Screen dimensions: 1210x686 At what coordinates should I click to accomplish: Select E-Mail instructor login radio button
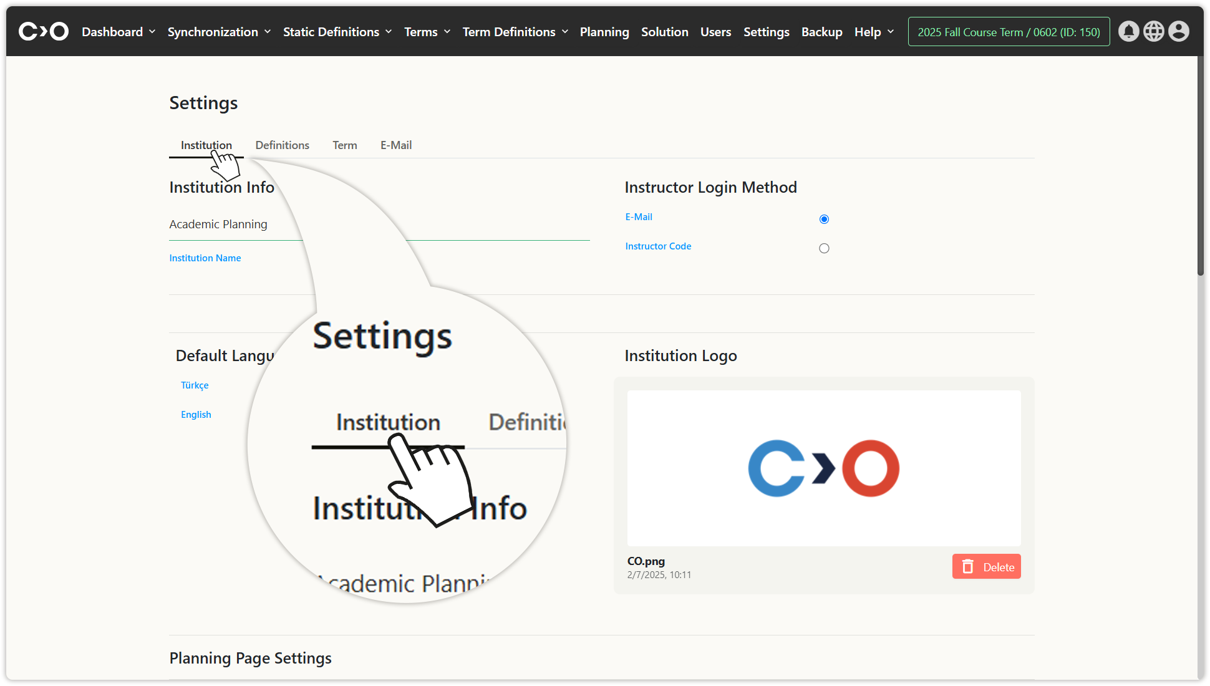[x=824, y=219]
